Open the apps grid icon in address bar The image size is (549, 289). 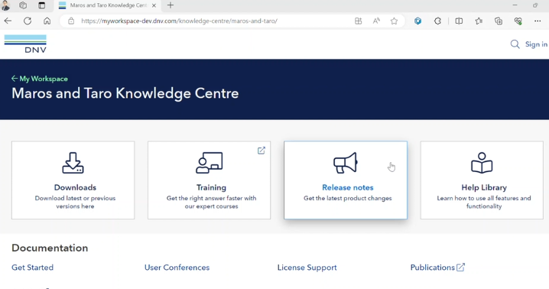358,21
